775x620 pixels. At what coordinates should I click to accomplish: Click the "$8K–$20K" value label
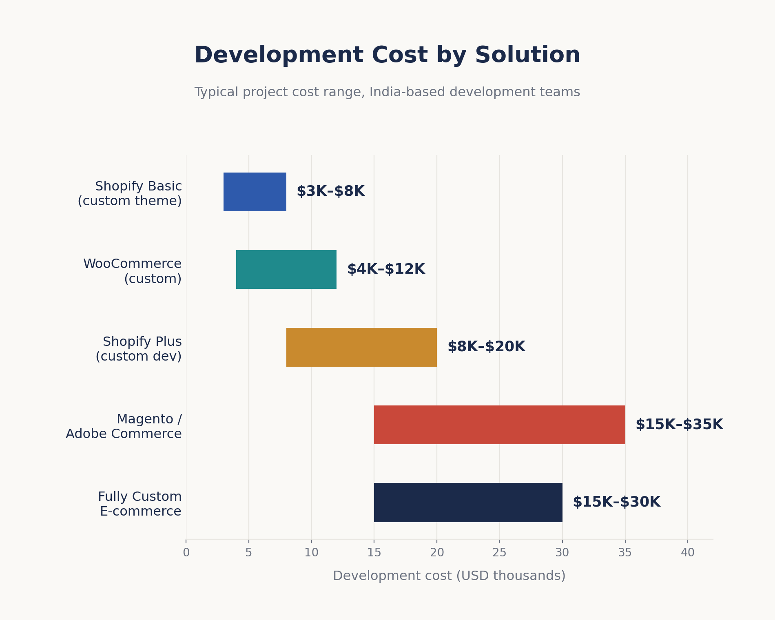pyautogui.click(x=486, y=347)
